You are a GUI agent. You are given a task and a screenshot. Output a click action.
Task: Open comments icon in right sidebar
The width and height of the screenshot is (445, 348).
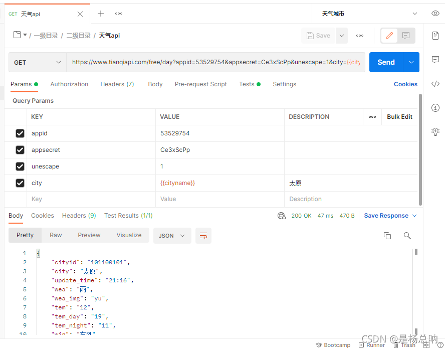435,59
